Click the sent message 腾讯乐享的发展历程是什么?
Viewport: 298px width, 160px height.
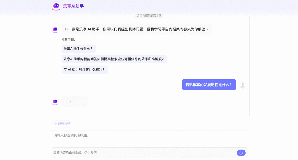tap(209, 85)
